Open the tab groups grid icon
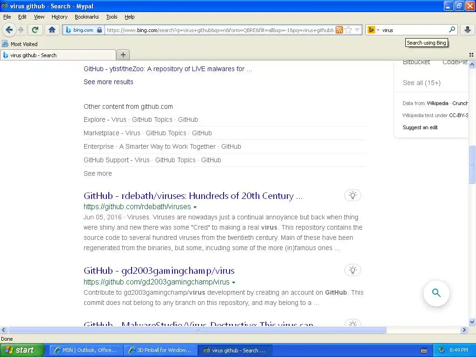 pos(471,55)
